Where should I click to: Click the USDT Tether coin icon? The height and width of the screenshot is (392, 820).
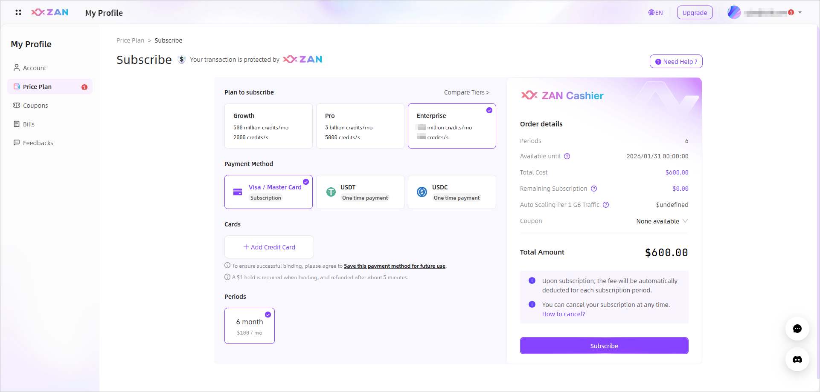[x=331, y=192]
